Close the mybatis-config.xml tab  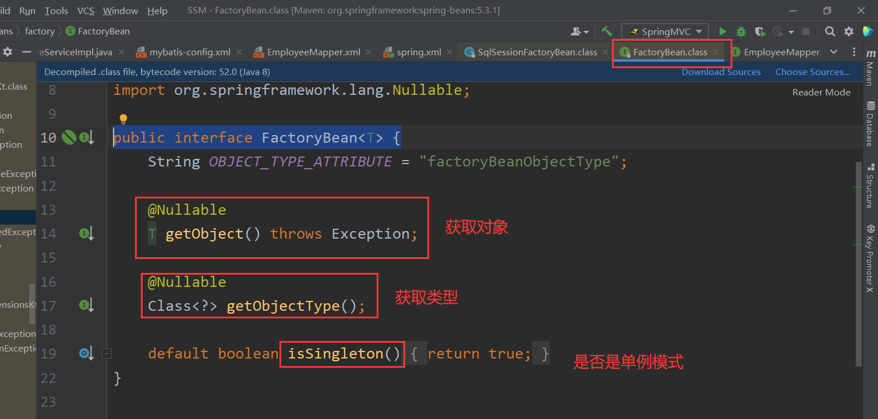[x=239, y=52]
